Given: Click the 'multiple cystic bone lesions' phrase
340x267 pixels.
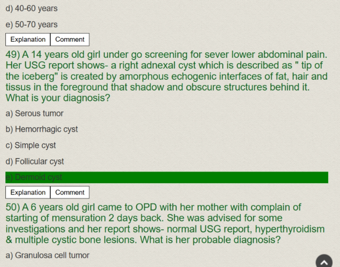Looking at the screenshot, I should pos(76,240).
